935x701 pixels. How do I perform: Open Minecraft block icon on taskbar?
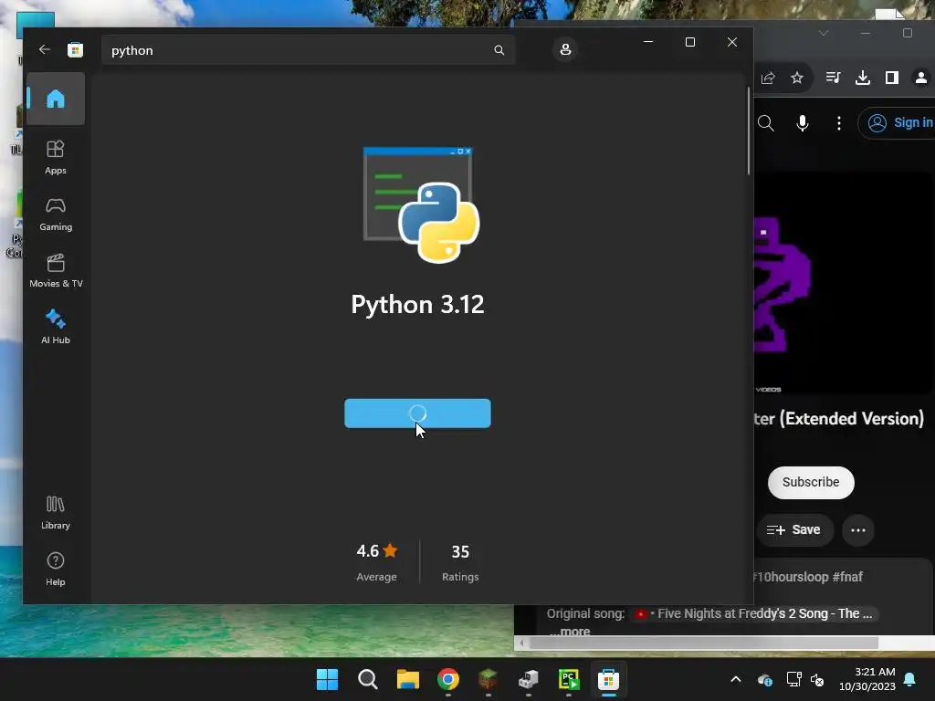point(488,679)
